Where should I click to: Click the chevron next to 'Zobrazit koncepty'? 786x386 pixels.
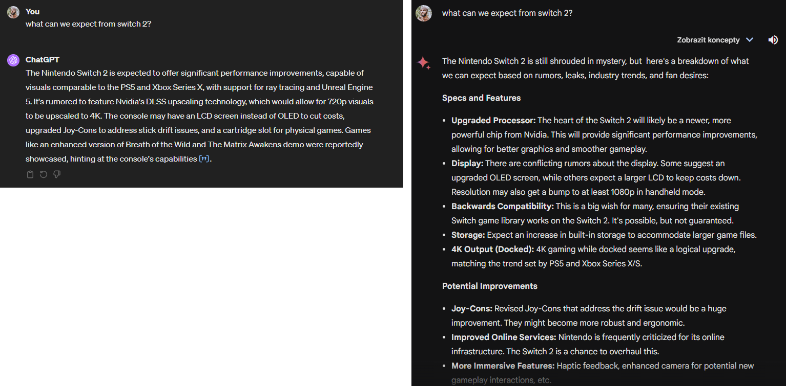750,40
